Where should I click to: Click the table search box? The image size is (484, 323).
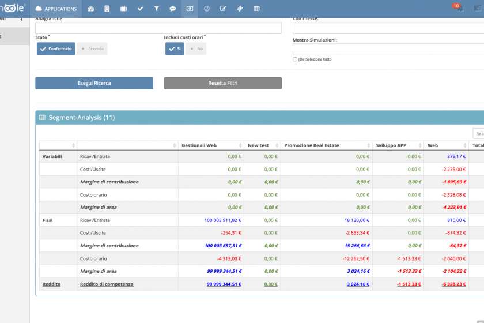(x=478, y=134)
